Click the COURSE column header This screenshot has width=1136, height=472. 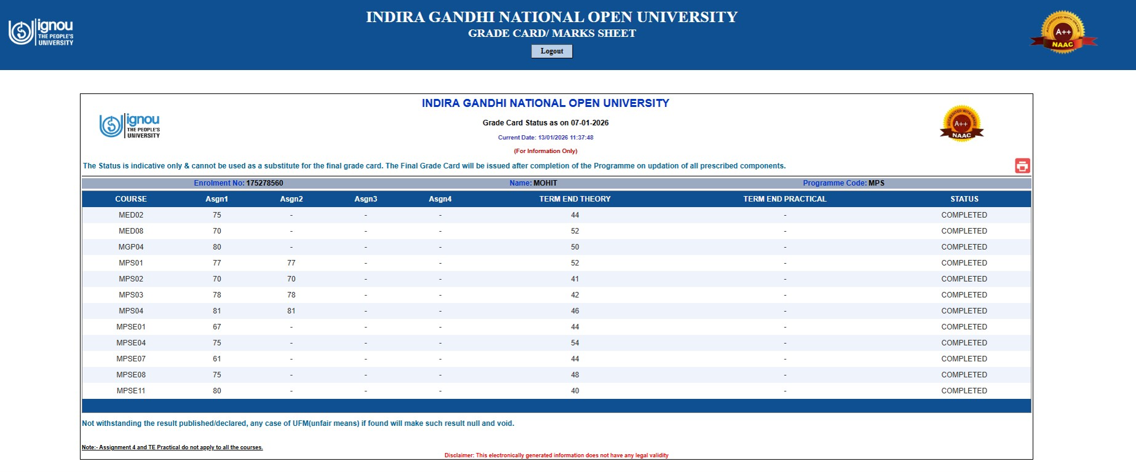click(x=131, y=199)
